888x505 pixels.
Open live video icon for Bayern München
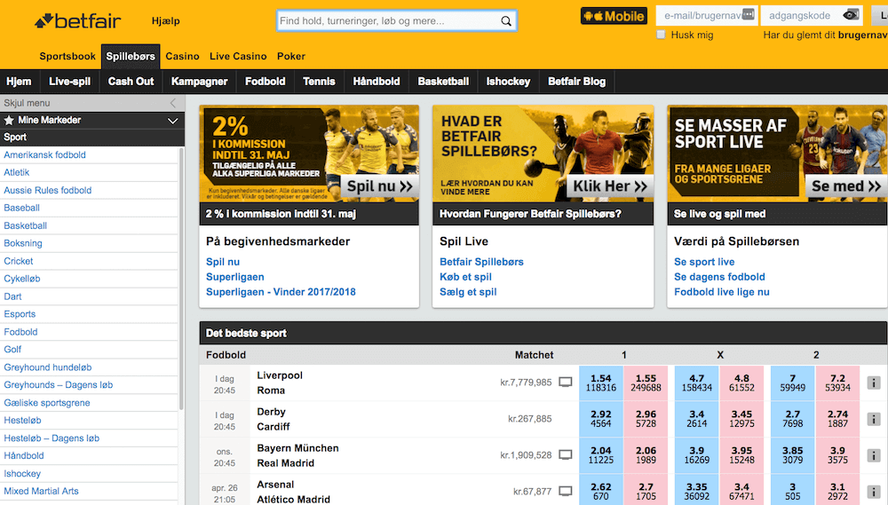[x=565, y=454]
